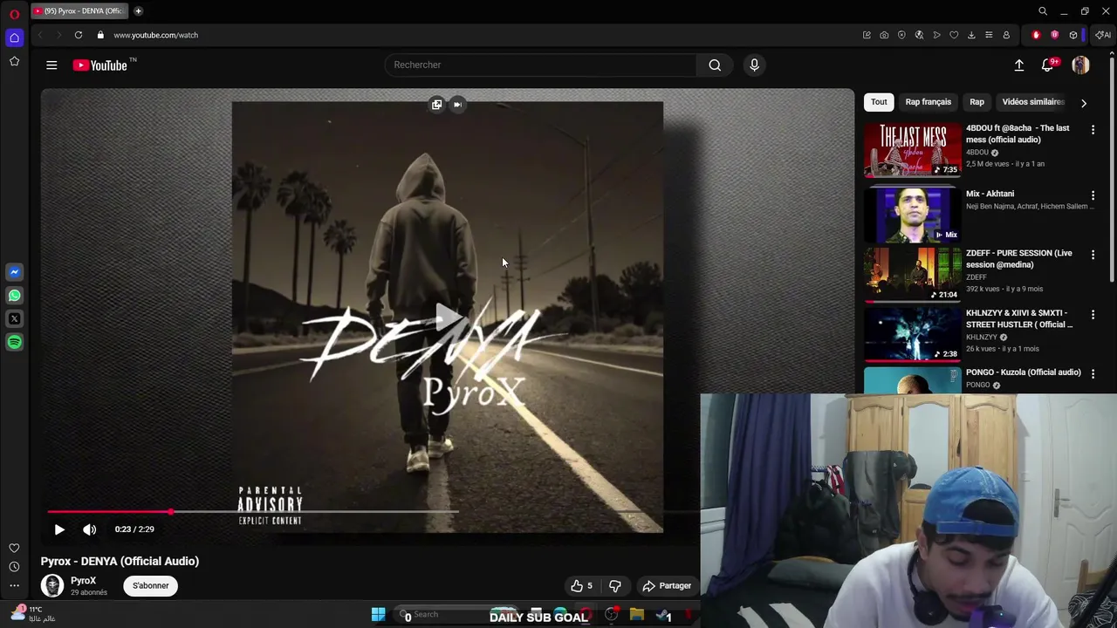
Task: Open sidebar three-dots more options
Action: [14, 586]
